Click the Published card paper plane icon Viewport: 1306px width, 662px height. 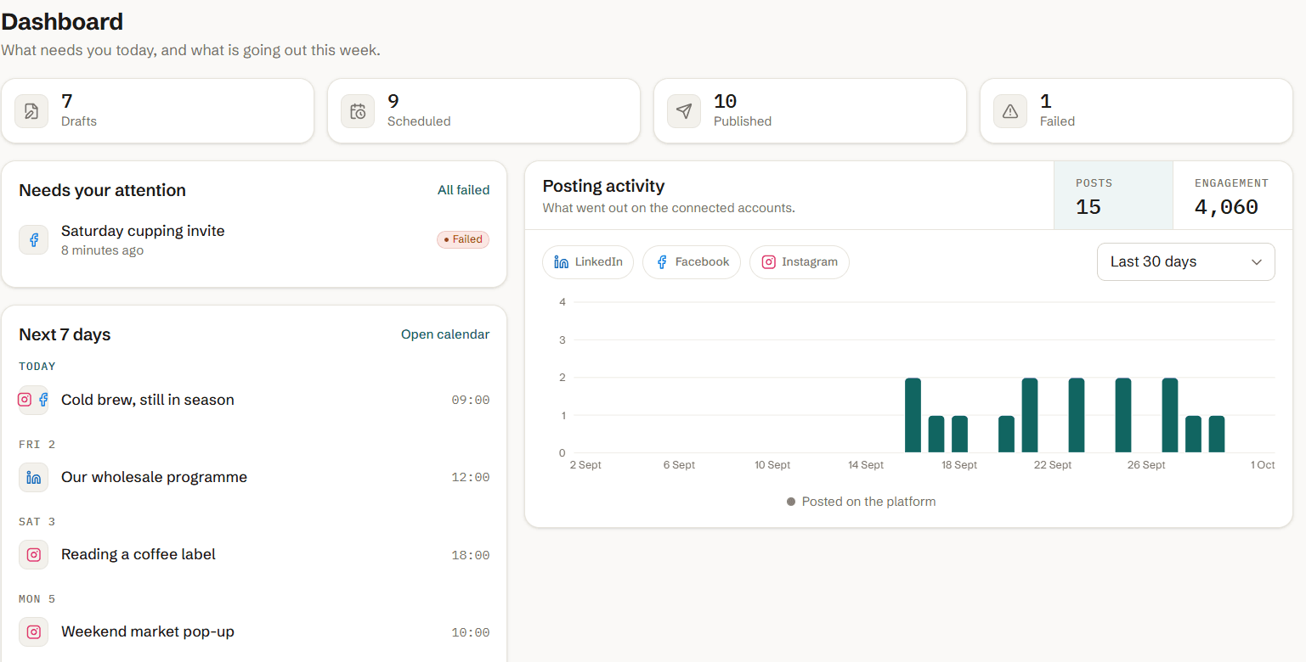pos(684,111)
